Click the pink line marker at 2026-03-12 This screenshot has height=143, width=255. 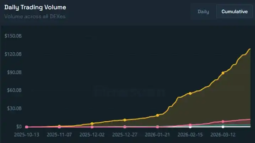coord(223,121)
